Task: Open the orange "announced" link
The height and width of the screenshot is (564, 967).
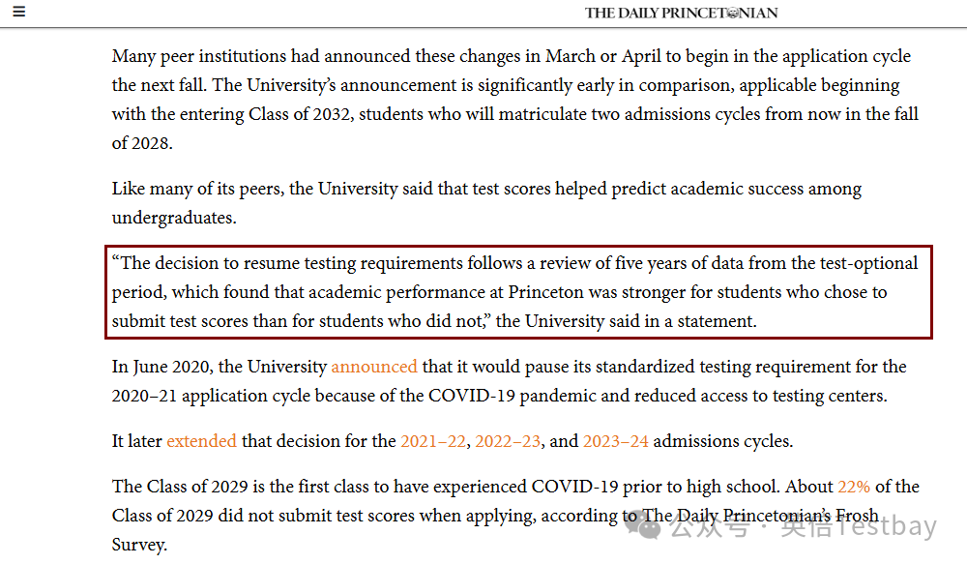Action: 374,367
